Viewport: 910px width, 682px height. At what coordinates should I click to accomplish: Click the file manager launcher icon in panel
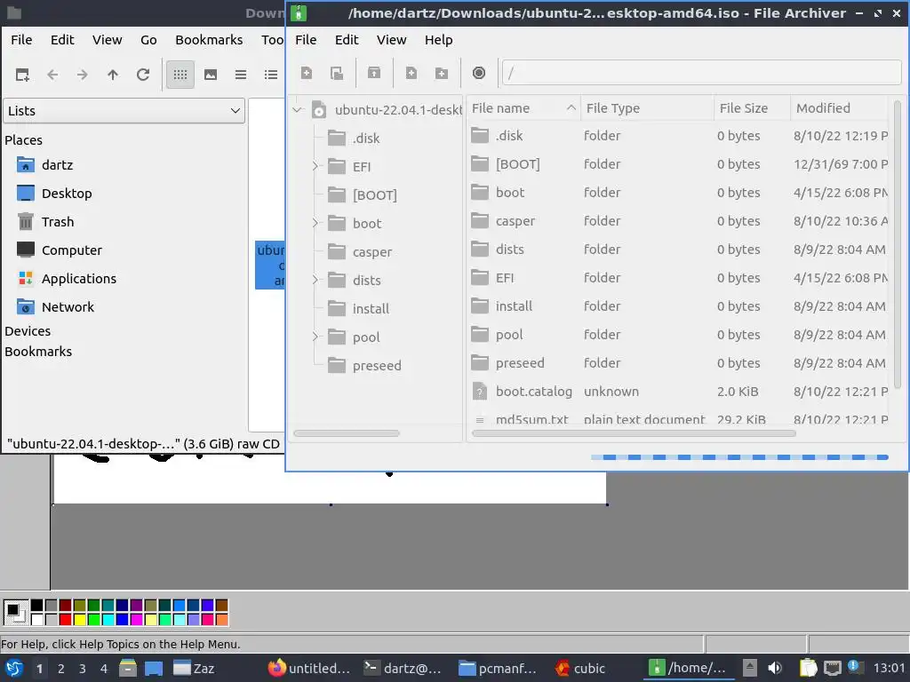[128, 668]
